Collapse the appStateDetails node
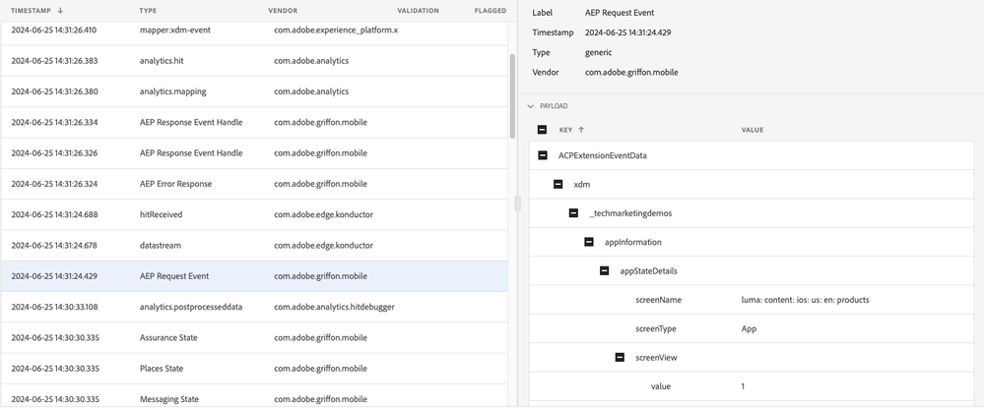This screenshot has height=408, width=984. [x=605, y=270]
